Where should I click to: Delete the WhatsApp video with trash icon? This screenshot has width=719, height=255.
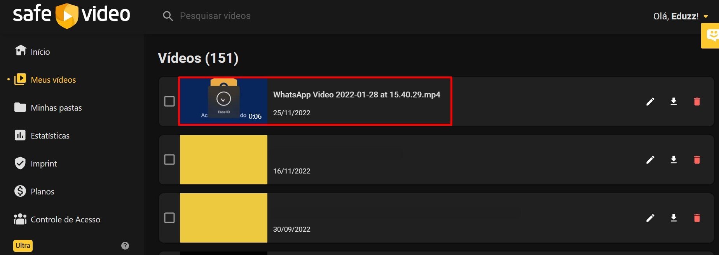pyautogui.click(x=697, y=102)
